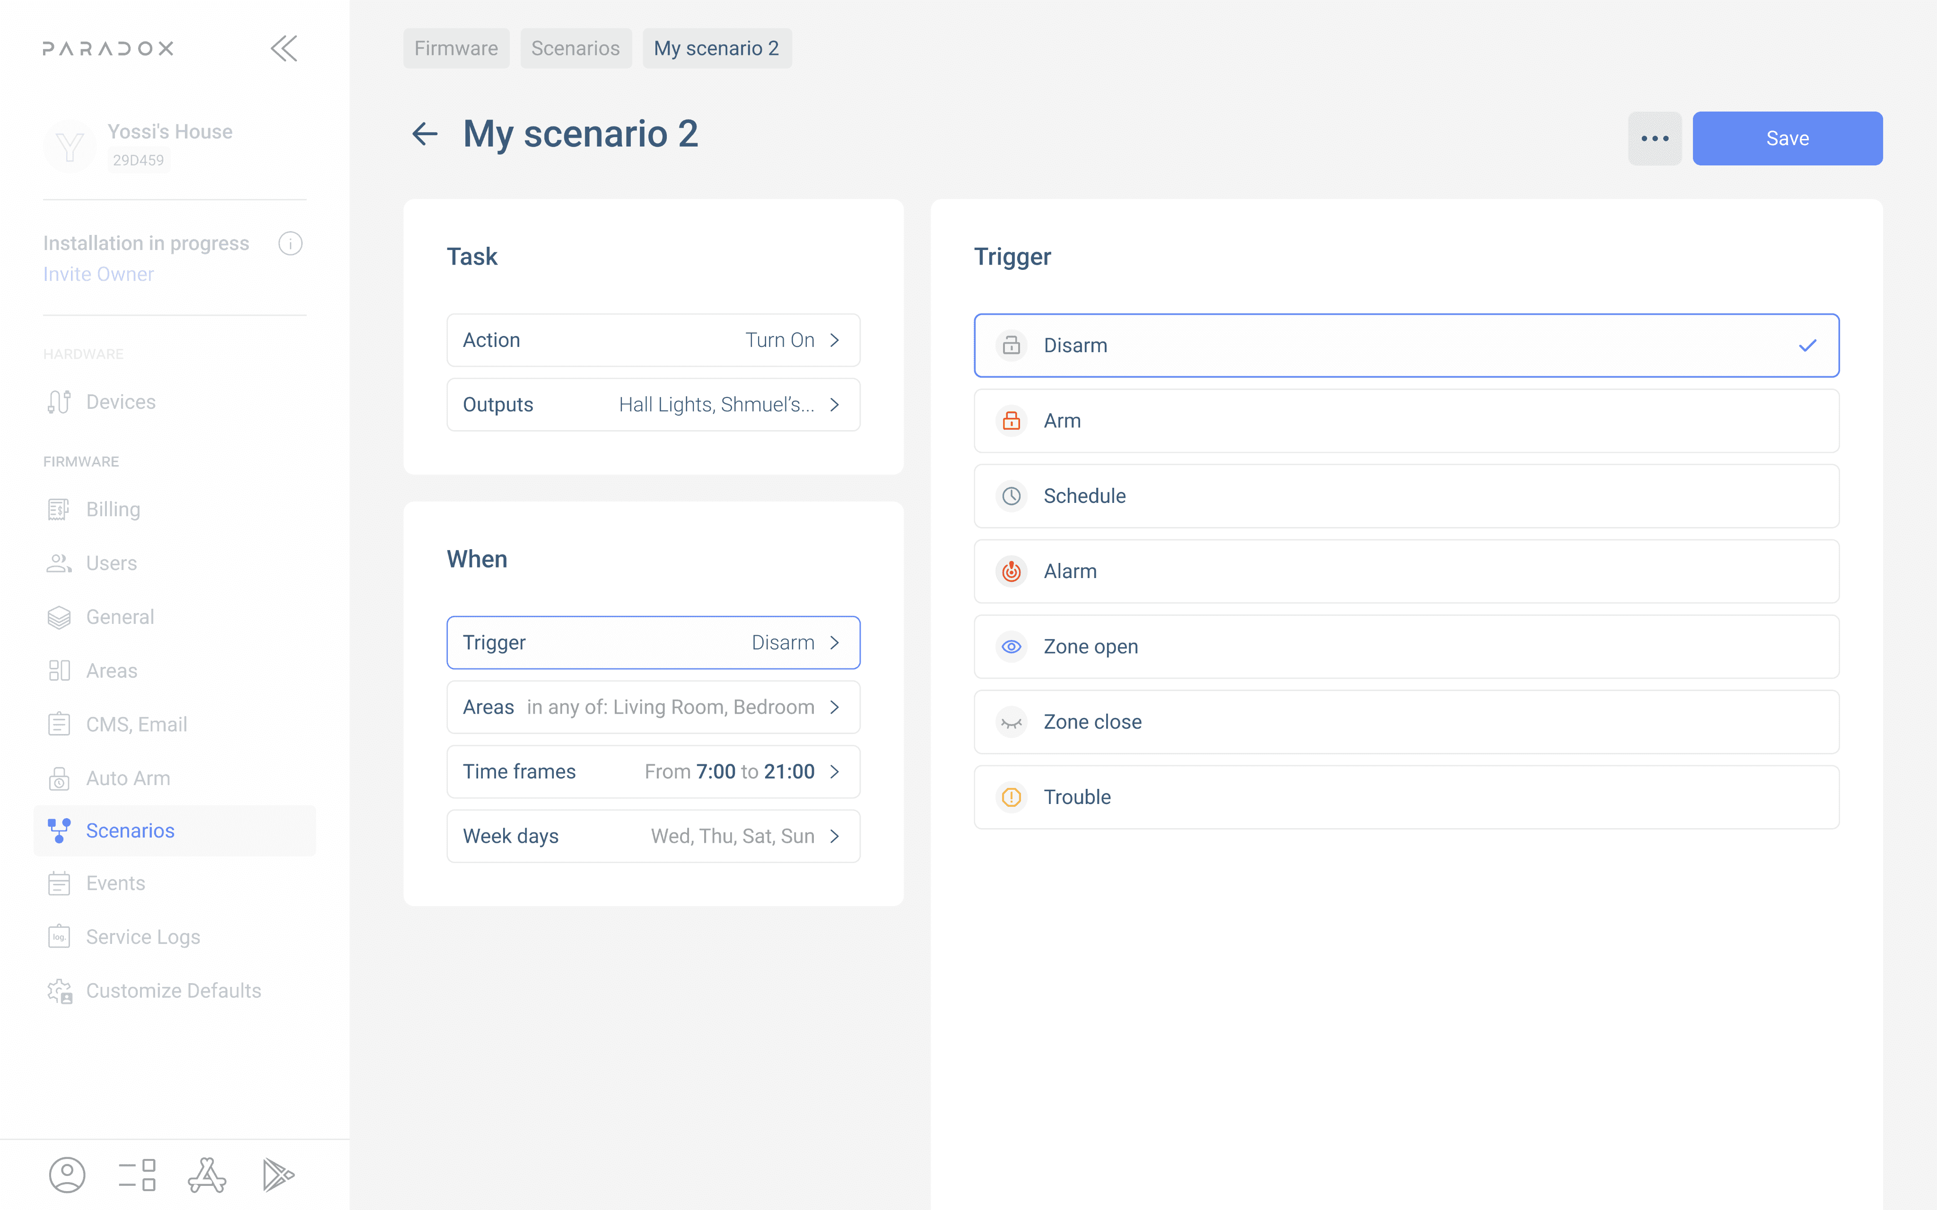Choose the Schedule trigger option
This screenshot has height=1210, width=1937.
point(1405,496)
